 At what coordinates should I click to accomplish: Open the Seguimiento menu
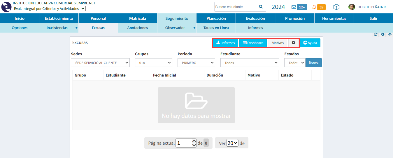tap(177, 18)
